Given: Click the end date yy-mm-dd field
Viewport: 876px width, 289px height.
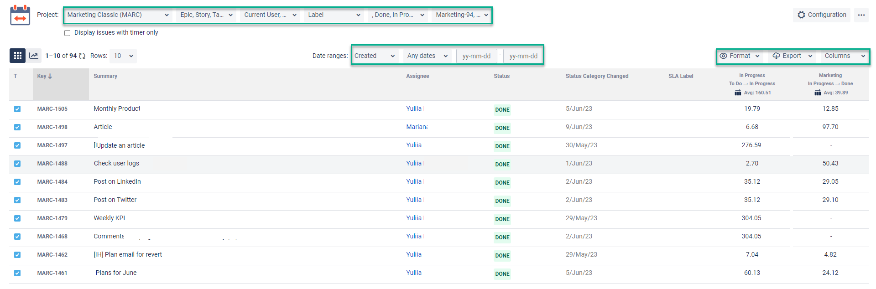Looking at the screenshot, I should coord(523,56).
